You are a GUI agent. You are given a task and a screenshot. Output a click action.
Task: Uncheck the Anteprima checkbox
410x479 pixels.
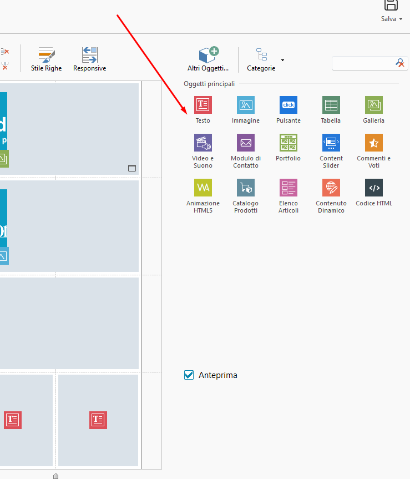pos(189,375)
